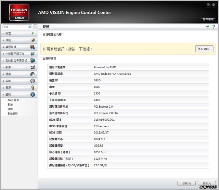The height and width of the screenshot is (190, 219).
Task: Open help with the question mark icon
Action: click(x=214, y=27)
